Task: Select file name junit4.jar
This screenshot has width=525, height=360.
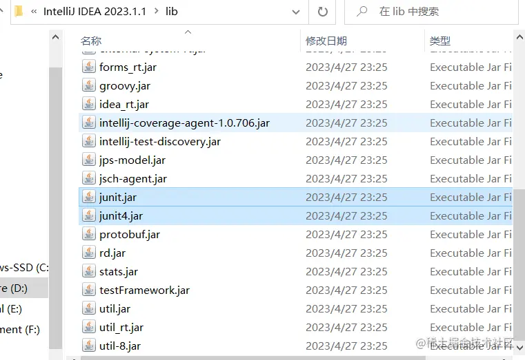Action: (x=121, y=216)
